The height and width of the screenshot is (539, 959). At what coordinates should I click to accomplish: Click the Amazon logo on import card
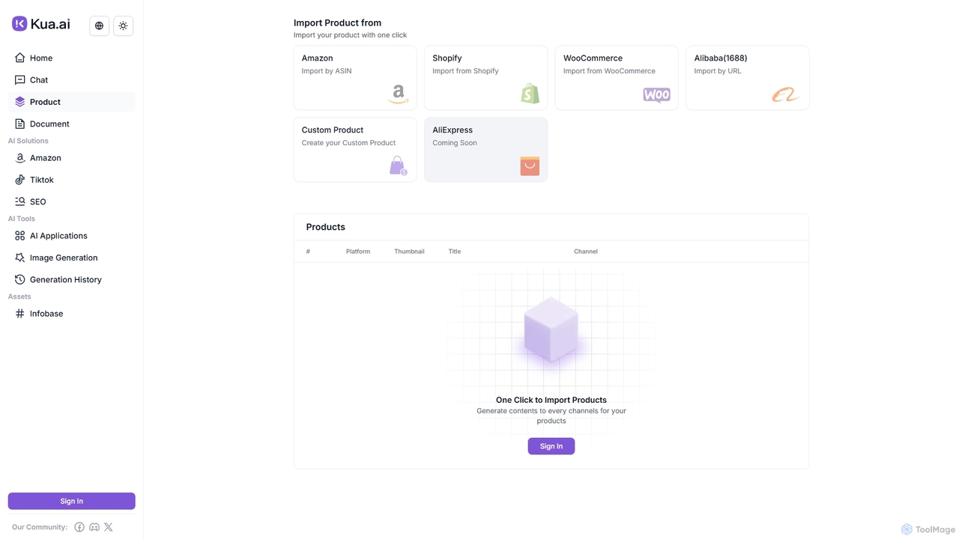click(399, 94)
